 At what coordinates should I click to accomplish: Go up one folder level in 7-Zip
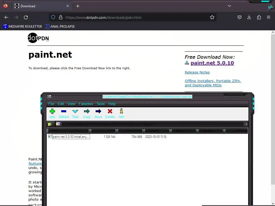pyautogui.click(x=50, y=124)
